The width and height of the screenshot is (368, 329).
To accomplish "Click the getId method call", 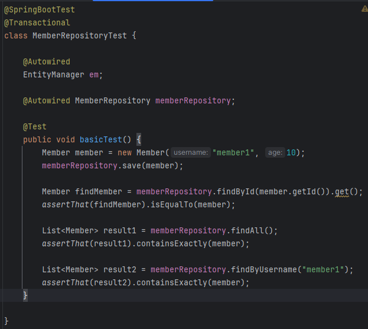I will pos(304,192).
